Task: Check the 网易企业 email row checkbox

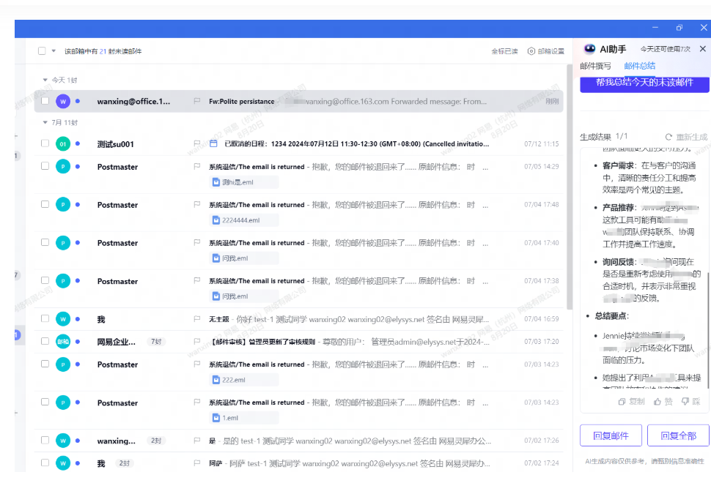Action: coord(45,341)
